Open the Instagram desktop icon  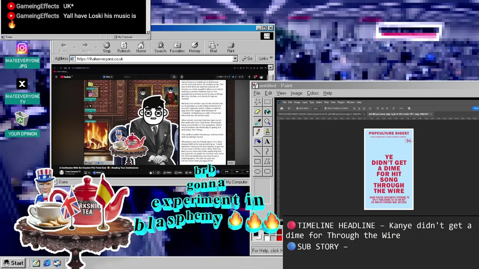tap(22, 48)
